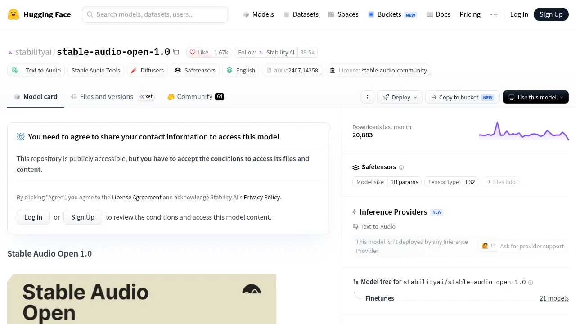Screen dimensions: 576x324
Task: Open the arxiv:2407.14358 tag
Action: (x=292, y=70)
